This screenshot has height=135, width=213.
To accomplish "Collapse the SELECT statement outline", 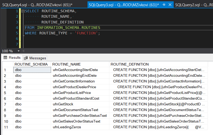I will (23, 11).
